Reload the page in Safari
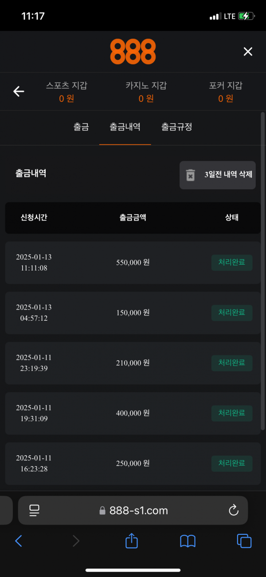This screenshot has height=577, width=266. (234, 510)
